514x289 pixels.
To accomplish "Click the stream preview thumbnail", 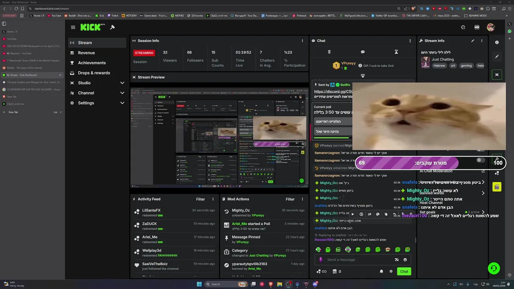I will [219, 138].
